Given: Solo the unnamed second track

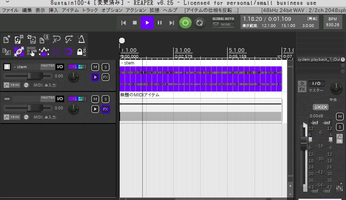Looking at the screenshot, I should tap(106, 99).
